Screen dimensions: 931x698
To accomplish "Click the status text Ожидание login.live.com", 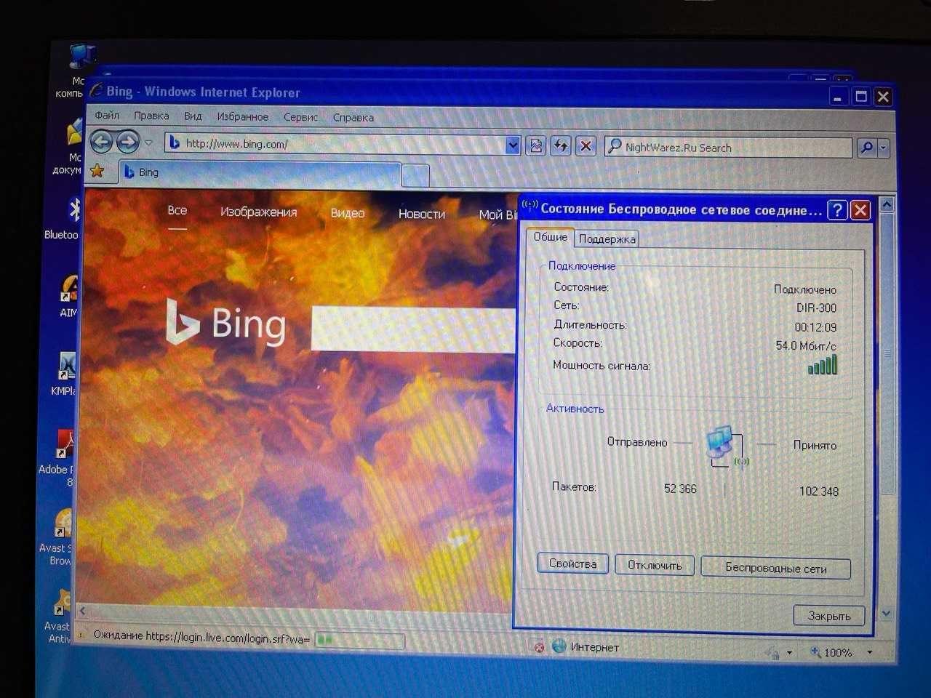I will coord(201,636).
